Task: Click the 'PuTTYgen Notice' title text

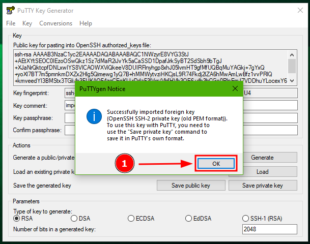Action: pyautogui.click(x=102, y=89)
